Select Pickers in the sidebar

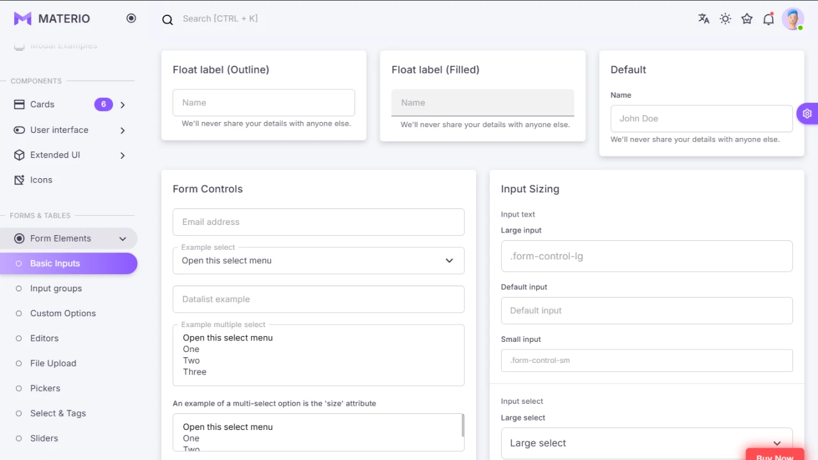click(x=45, y=388)
